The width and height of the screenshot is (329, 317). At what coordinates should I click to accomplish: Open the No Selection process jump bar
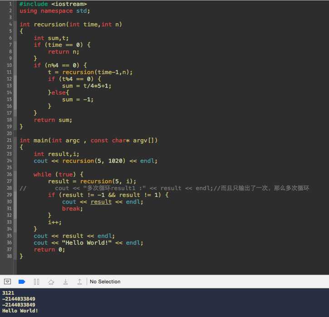[105, 282]
